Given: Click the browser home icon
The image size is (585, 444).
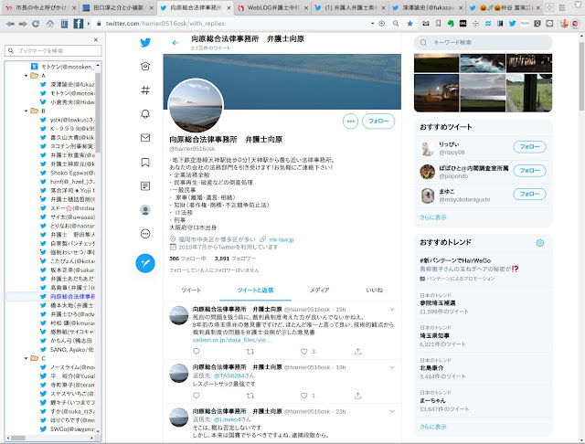Looking at the screenshot, I should [x=49, y=24].
